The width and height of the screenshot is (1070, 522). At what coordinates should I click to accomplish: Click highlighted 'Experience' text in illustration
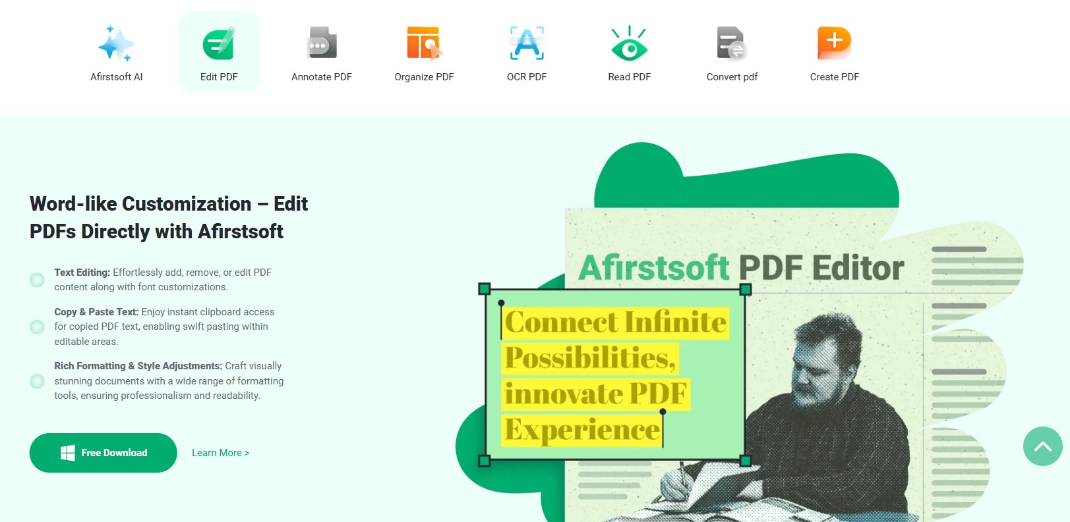(x=582, y=431)
